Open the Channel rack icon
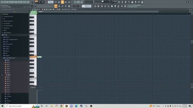Image resolution: width=193 pixels, height=108 pixels. 102,6
